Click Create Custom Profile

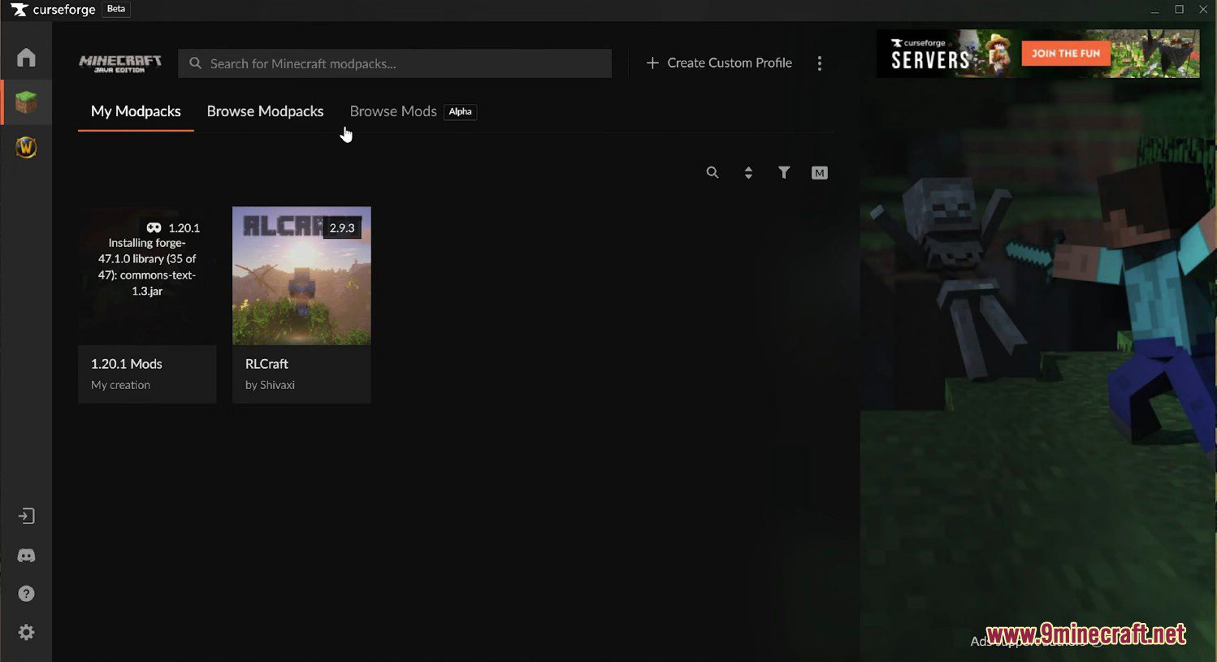(719, 63)
